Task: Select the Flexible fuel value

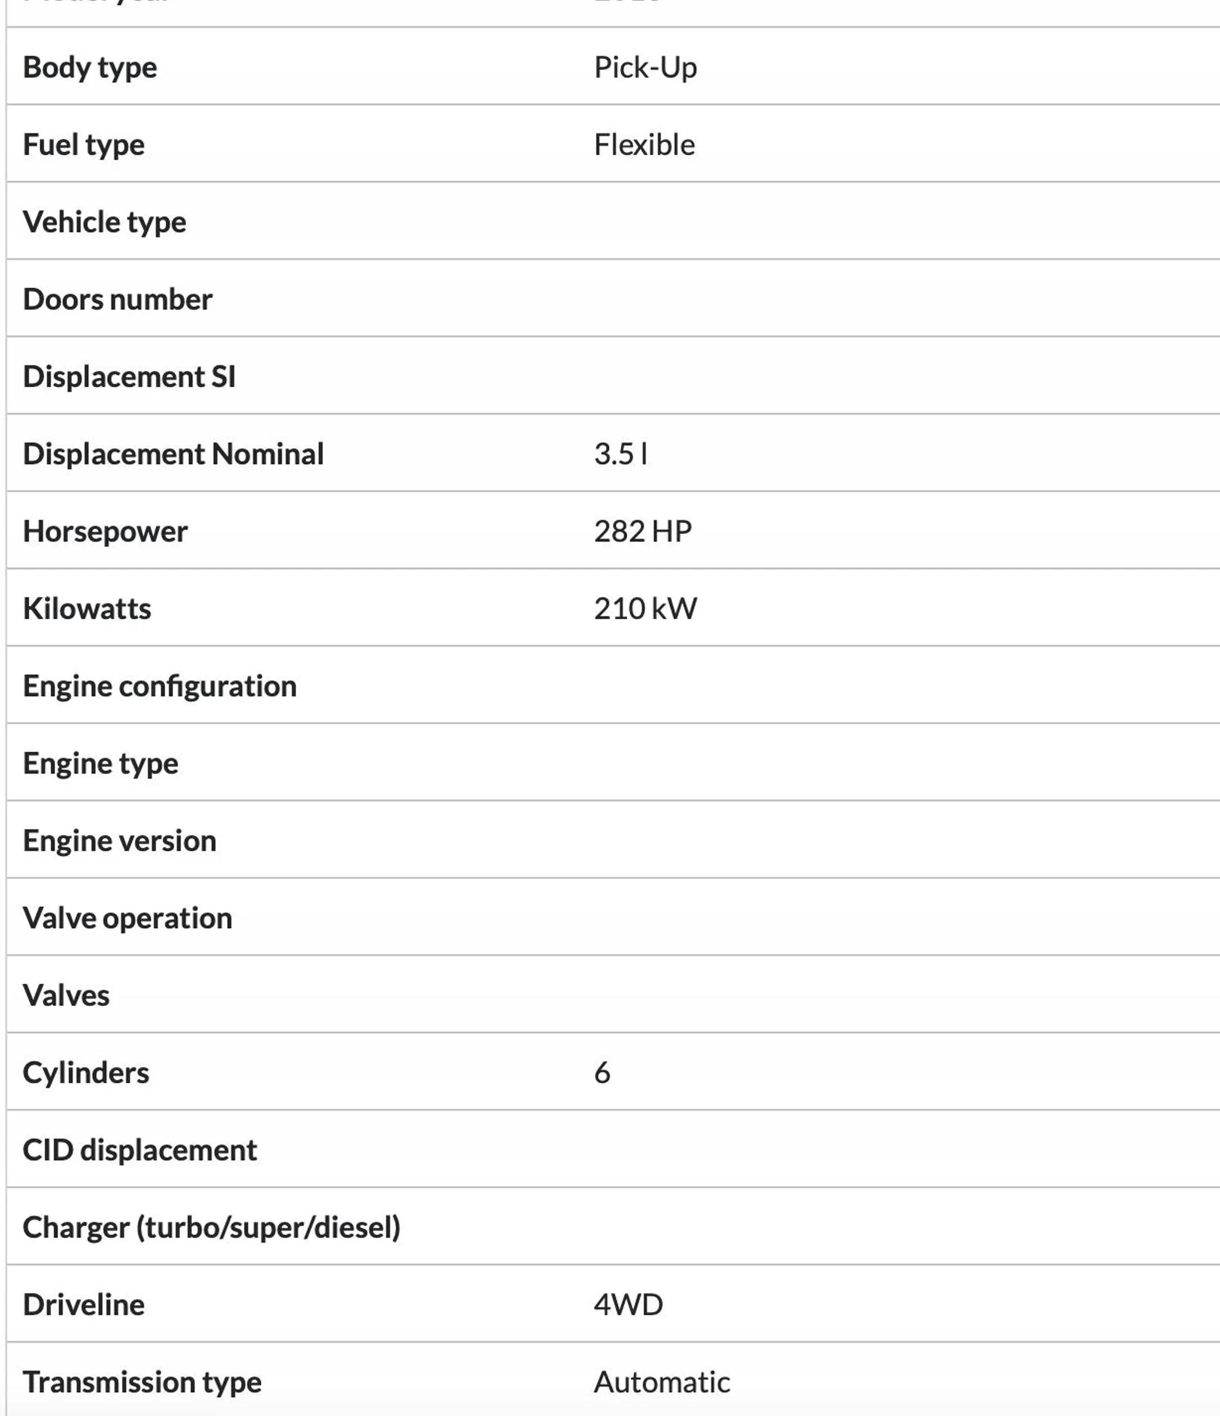Action: (644, 144)
